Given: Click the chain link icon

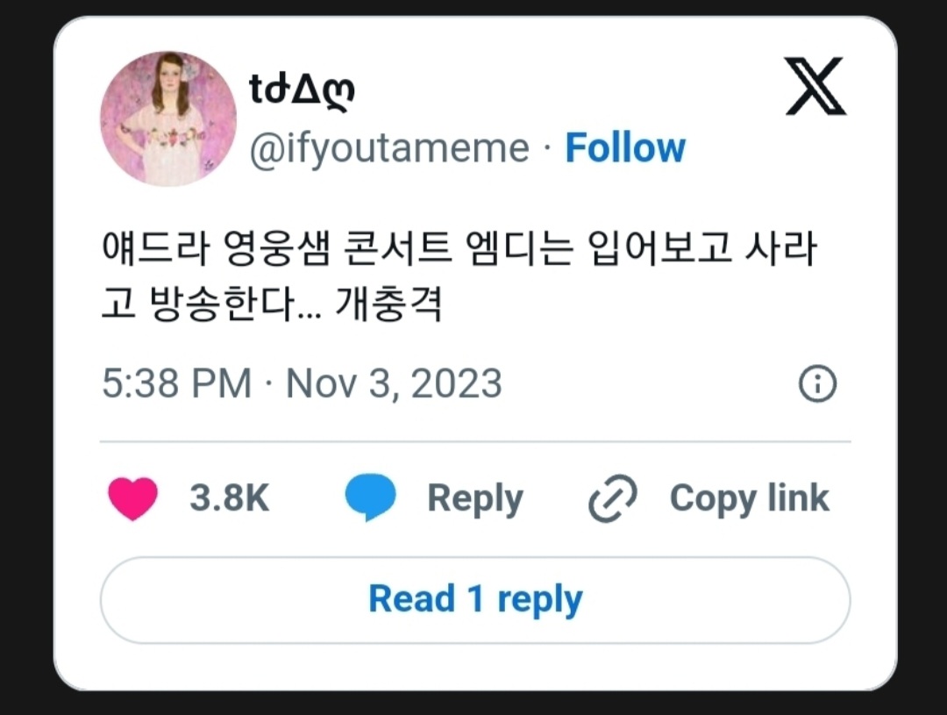Looking at the screenshot, I should [x=612, y=498].
